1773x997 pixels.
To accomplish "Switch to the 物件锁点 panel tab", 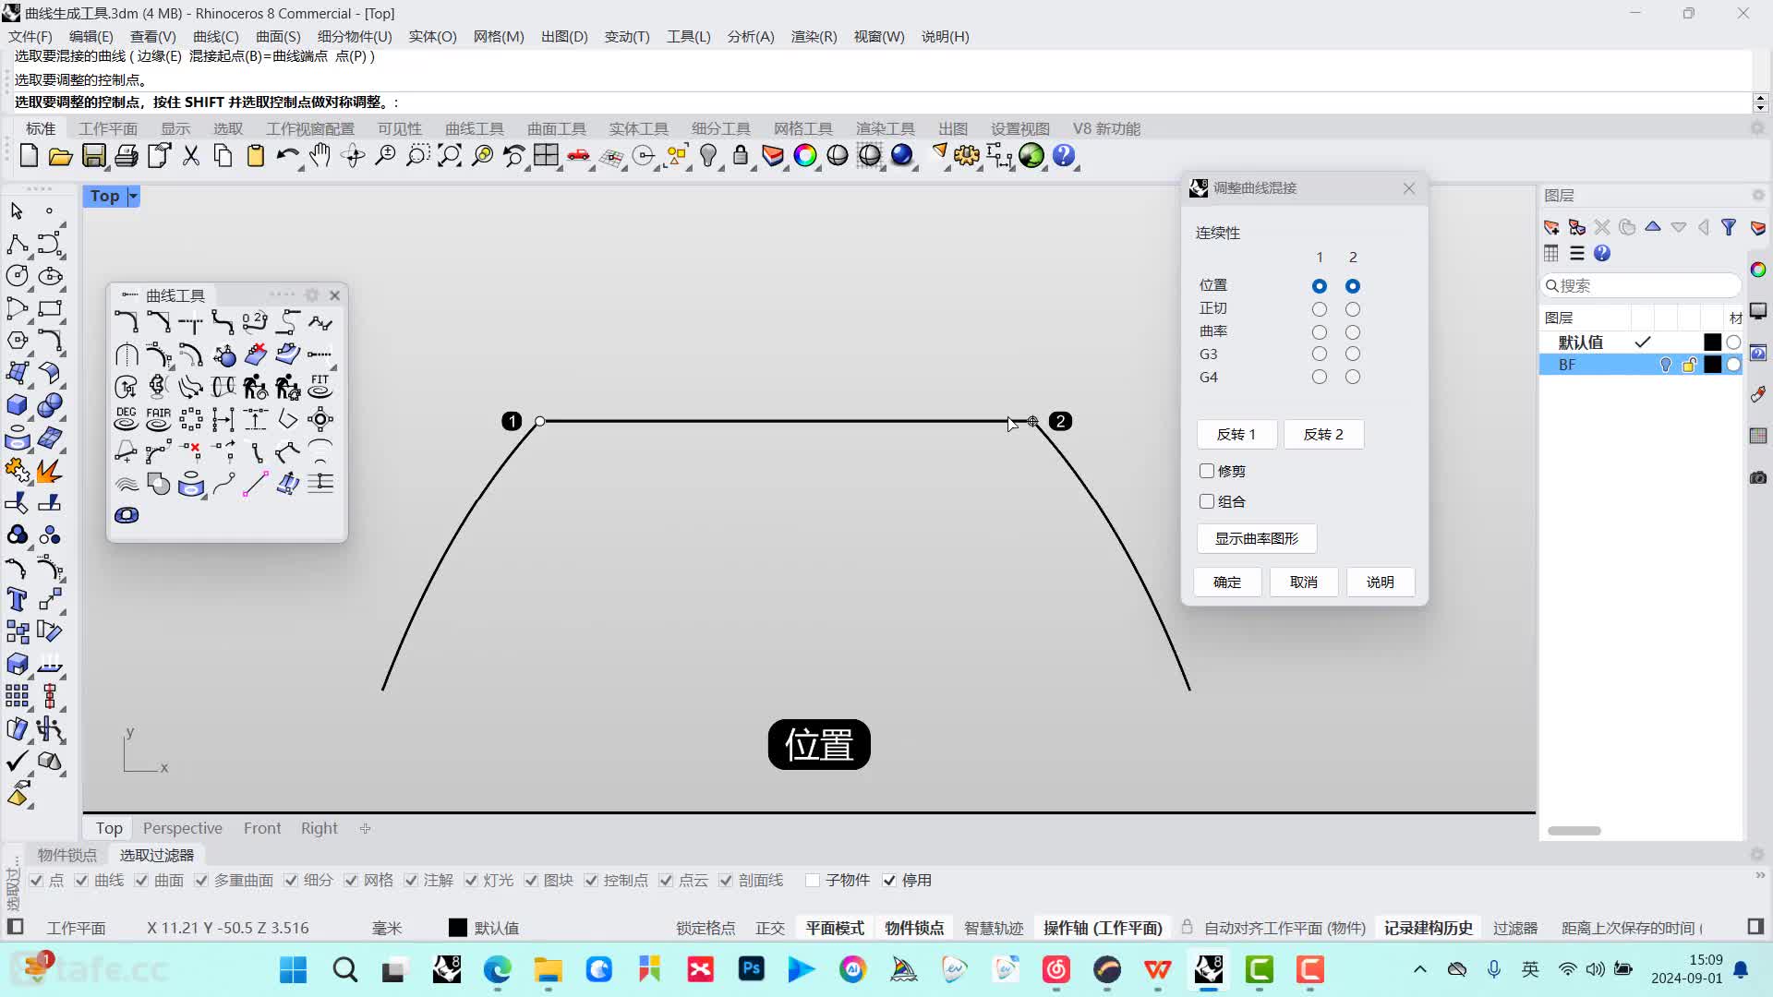I will point(67,855).
